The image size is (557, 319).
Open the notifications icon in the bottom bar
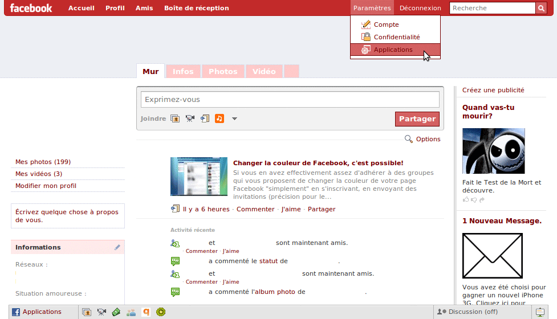tap(540, 312)
